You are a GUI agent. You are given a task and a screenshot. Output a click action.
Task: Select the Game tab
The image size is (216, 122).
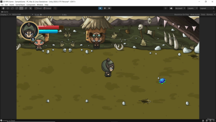(5, 12)
